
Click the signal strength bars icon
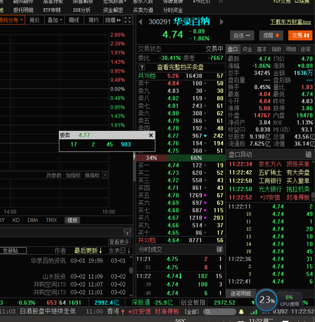point(254,312)
